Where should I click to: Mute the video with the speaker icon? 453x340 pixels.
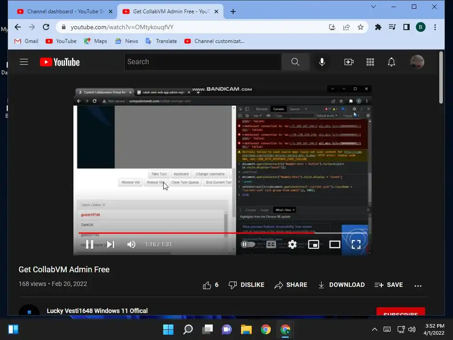131,244
